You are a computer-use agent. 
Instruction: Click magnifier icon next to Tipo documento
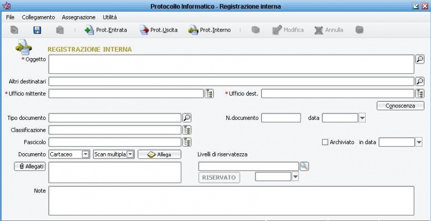tap(187, 118)
